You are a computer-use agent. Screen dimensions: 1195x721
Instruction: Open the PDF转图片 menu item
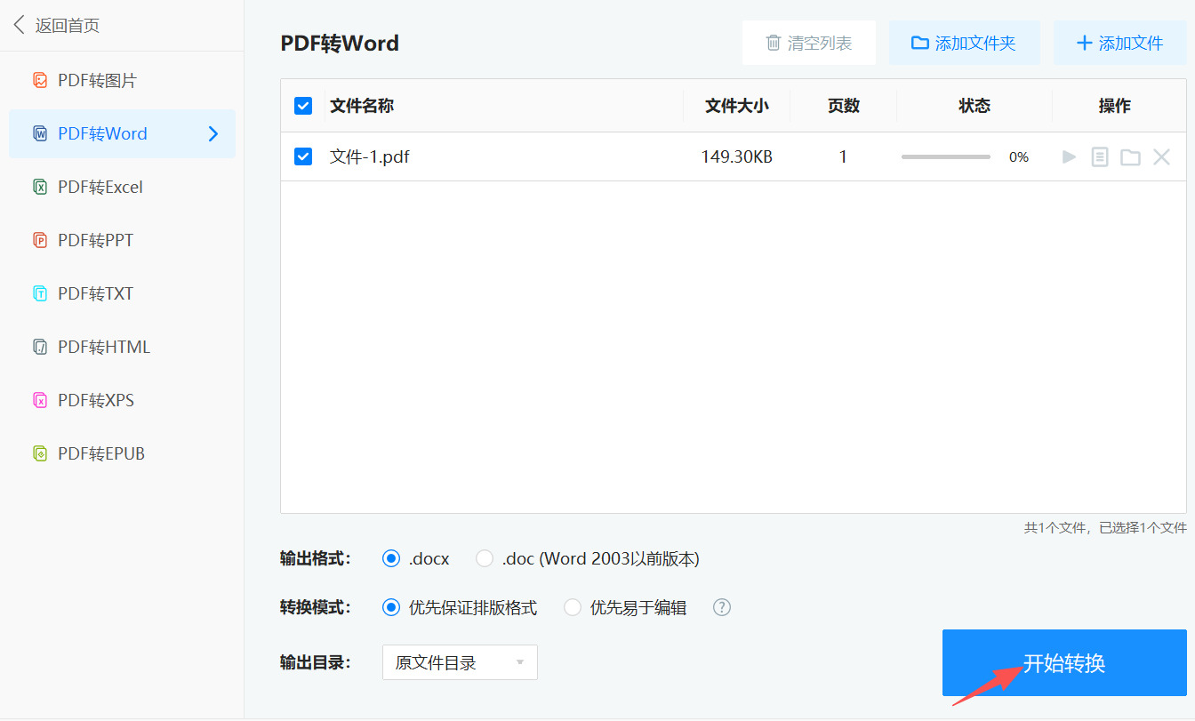(x=122, y=81)
